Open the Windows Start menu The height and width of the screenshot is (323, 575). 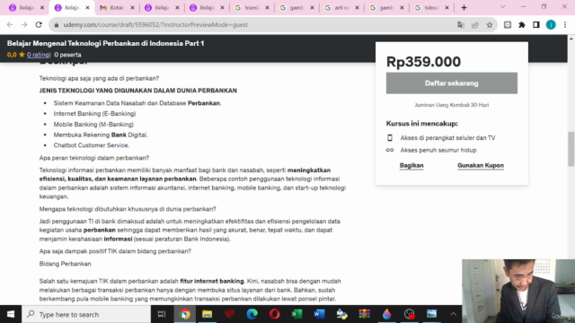point(11,314)
